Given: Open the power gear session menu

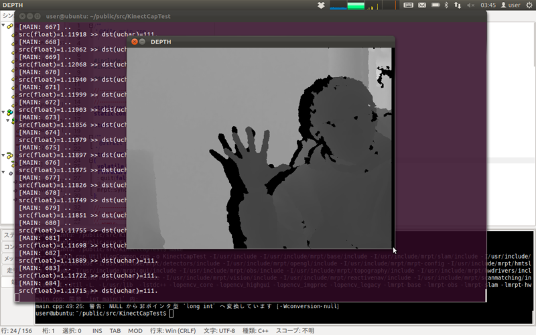Looking at the screenshot, I should coord(529,5).
